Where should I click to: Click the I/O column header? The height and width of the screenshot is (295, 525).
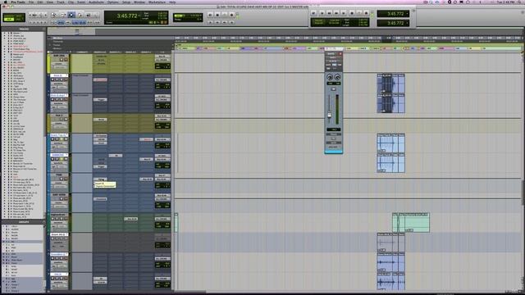pos(162,52)
